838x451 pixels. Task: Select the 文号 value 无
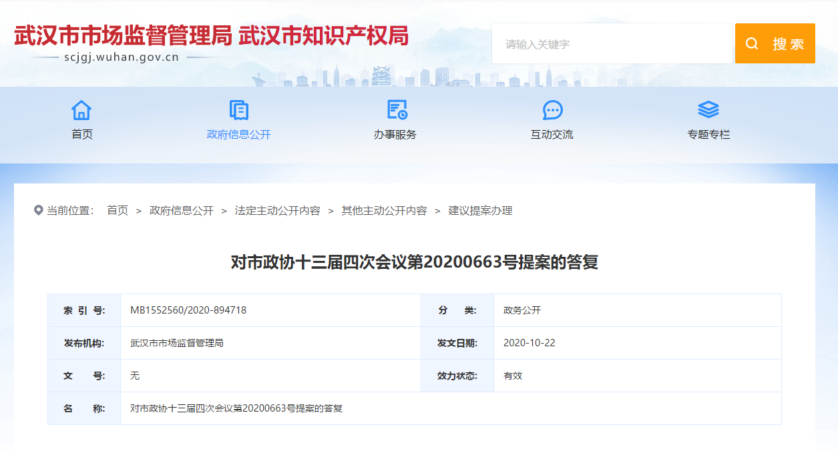(135, 376)
